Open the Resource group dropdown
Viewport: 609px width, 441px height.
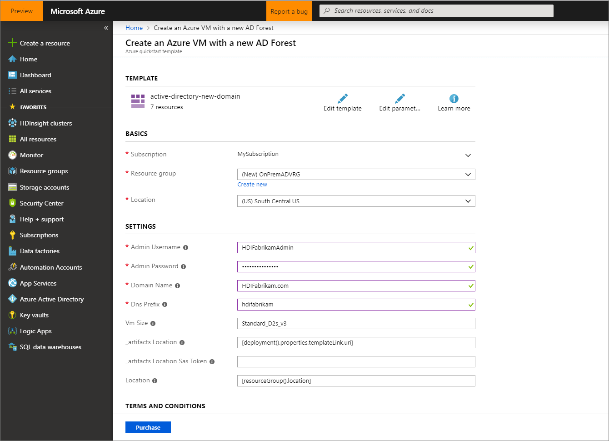(x=468, y=174)
